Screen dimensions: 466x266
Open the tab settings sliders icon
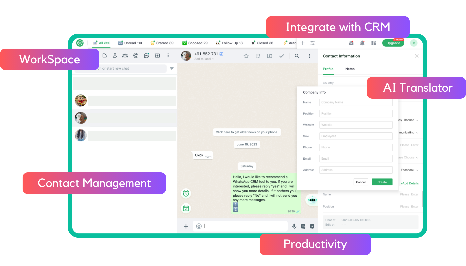click(x=313, y=43)
